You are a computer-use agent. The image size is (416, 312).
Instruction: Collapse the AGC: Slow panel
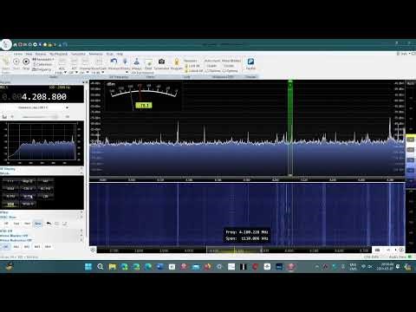(81, 218)
